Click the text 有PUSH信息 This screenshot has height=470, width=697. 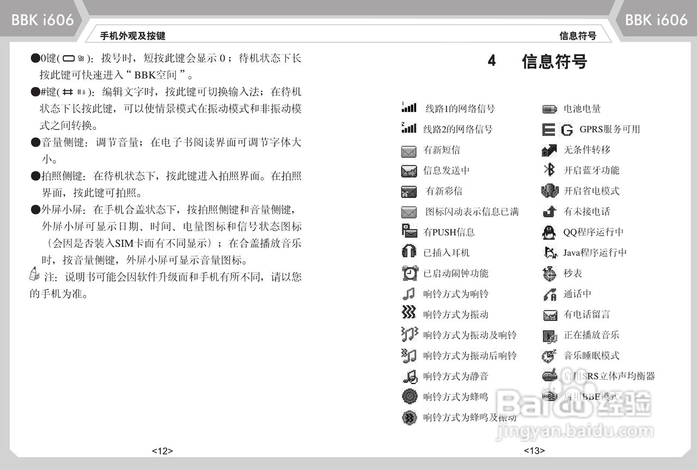pyautogui.click(x=449, y=232)
